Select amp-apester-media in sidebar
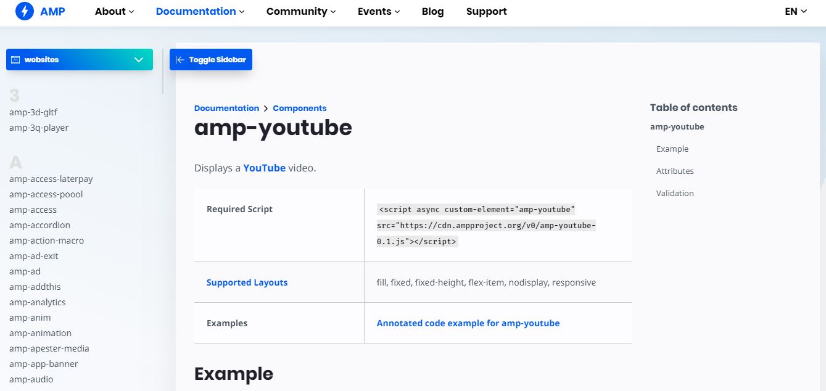This screenshot has height=391, width=826. [49, 348]
